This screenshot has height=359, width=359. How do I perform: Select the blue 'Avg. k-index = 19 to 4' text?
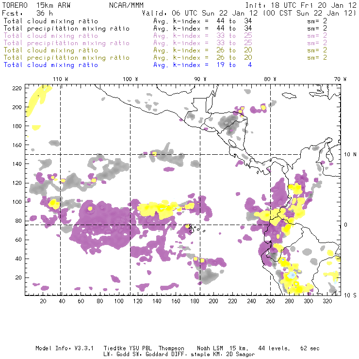(203, 65)
